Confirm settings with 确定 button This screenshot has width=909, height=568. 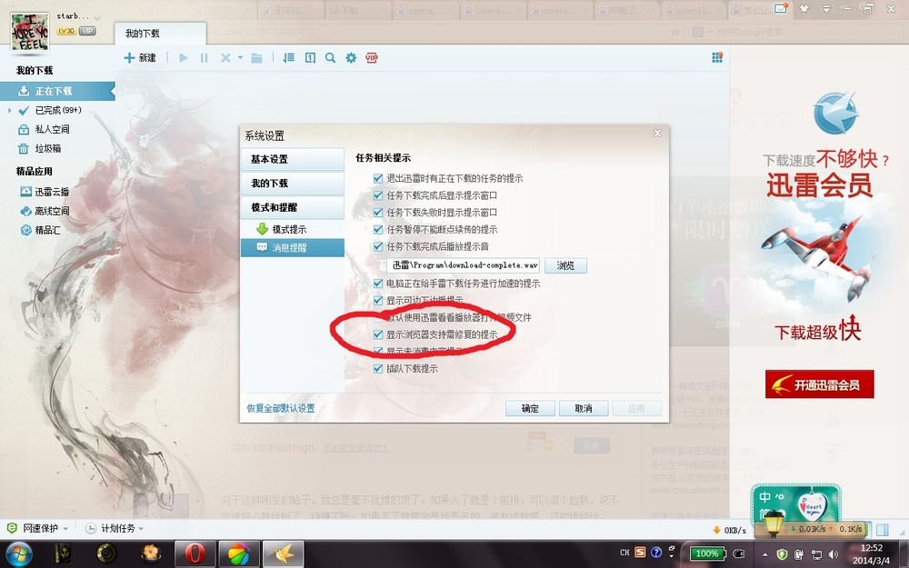coord(530,409)
